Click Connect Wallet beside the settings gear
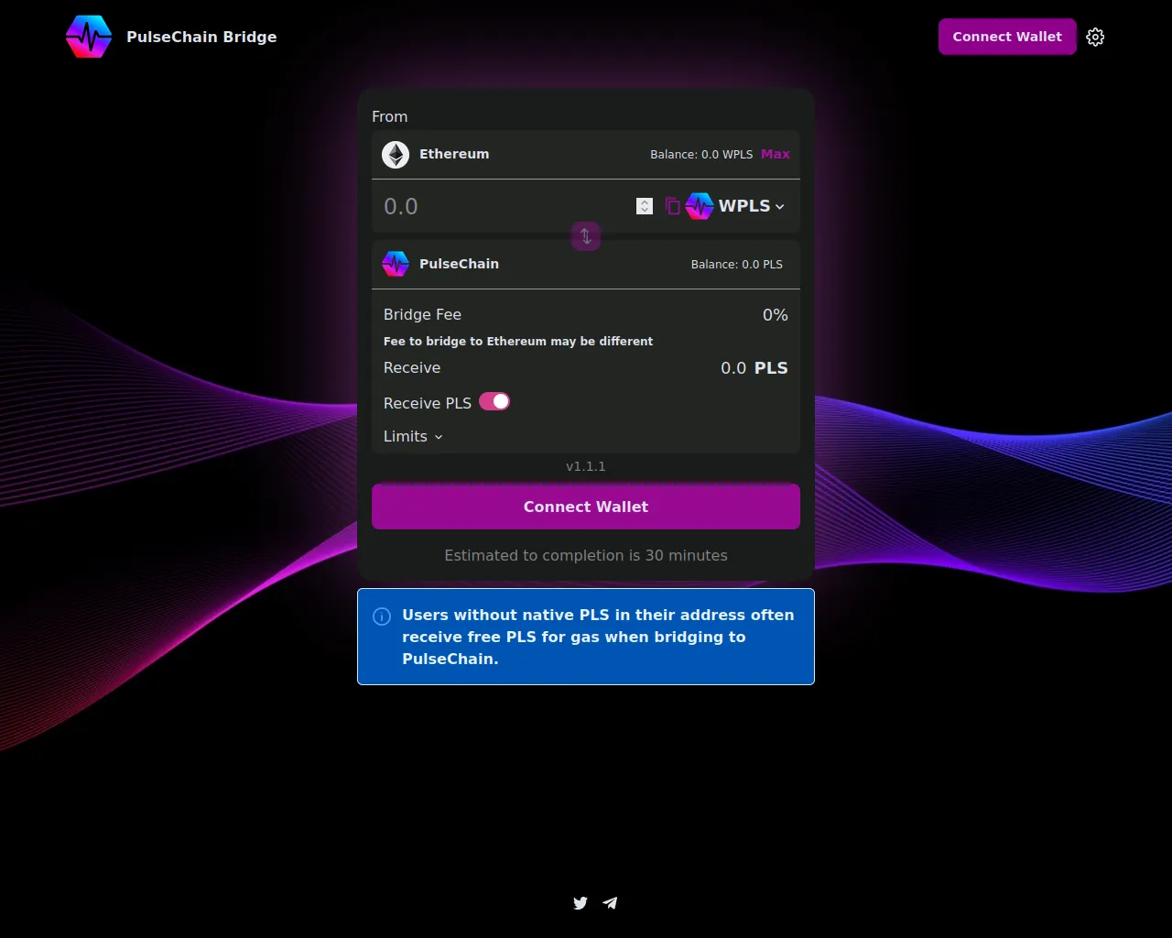This screenshot has height=938, width=1172. (x=1007, y=37)
